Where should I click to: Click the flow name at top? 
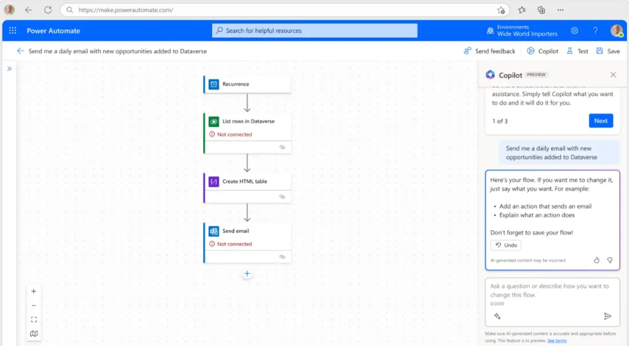point(117,51)
